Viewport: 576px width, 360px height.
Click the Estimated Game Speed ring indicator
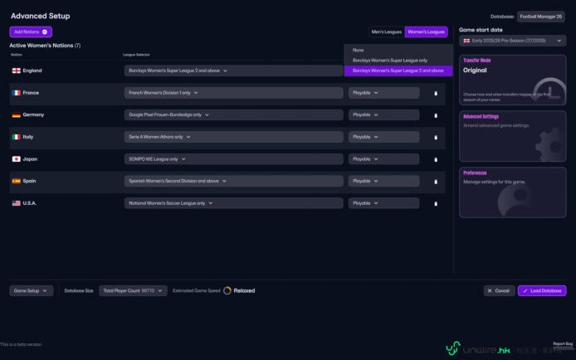tap(227, 290)
